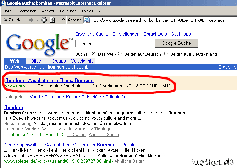Open the Favoriten menu
This screenshot has height=168, width=237.
tap(68, 11)
